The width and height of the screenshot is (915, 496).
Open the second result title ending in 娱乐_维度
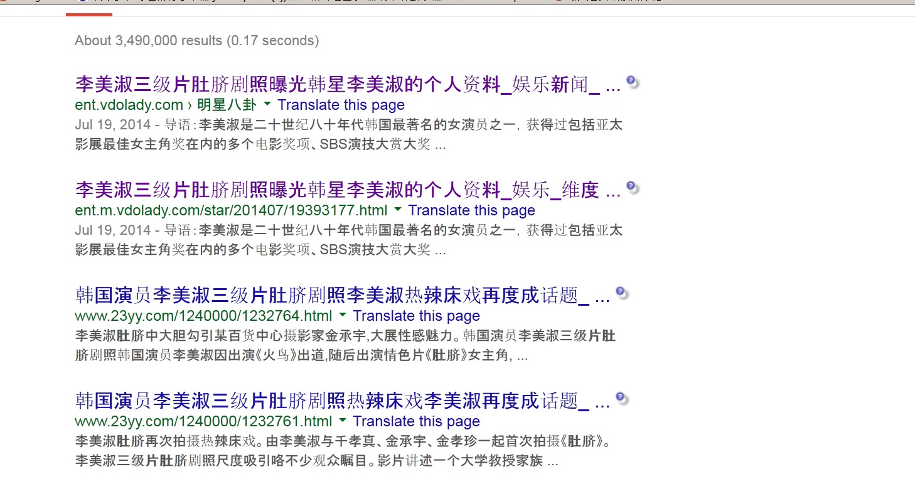tap(347, 190)
